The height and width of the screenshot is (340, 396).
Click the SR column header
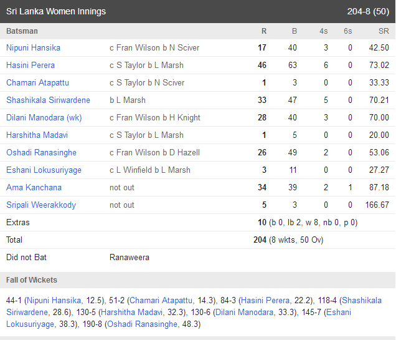pyautogui.click(x=383, y=31)
